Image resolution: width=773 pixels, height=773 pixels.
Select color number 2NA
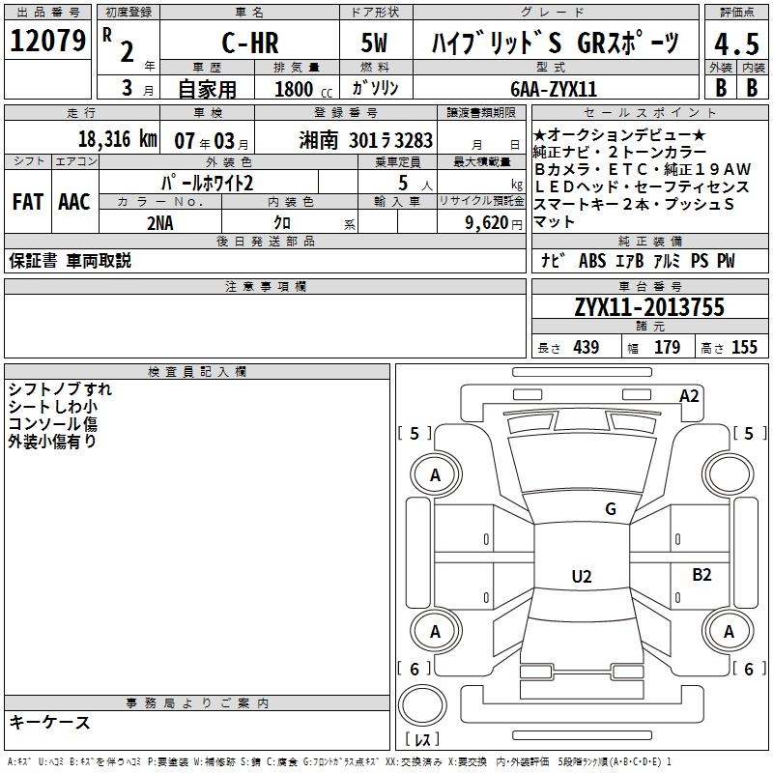tap(160, 223)
